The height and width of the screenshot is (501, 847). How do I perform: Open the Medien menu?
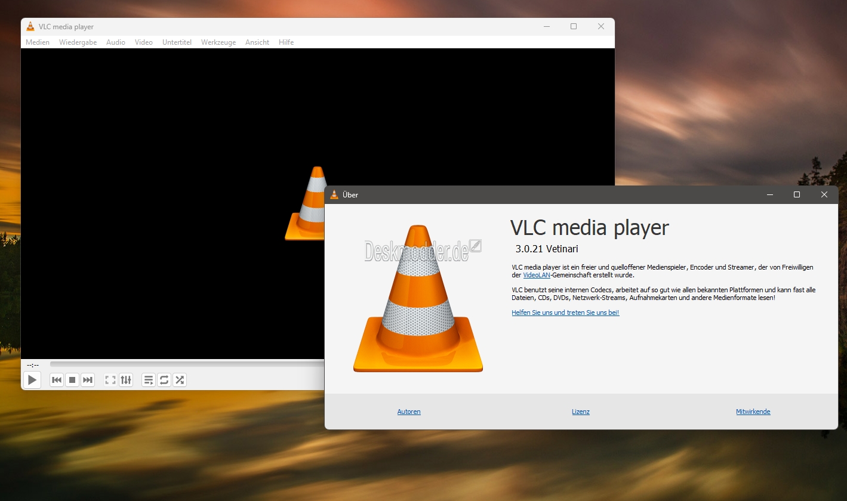click(38, 42)
